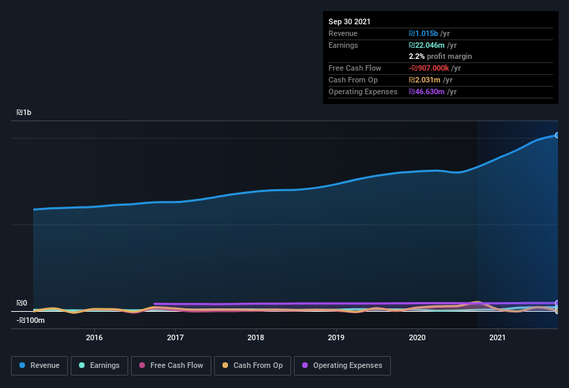Image resolution: width=569 pixels, height=388 pixels.
Task: Click the Operating Expenses tooltip label
Action: coord(363,91)
